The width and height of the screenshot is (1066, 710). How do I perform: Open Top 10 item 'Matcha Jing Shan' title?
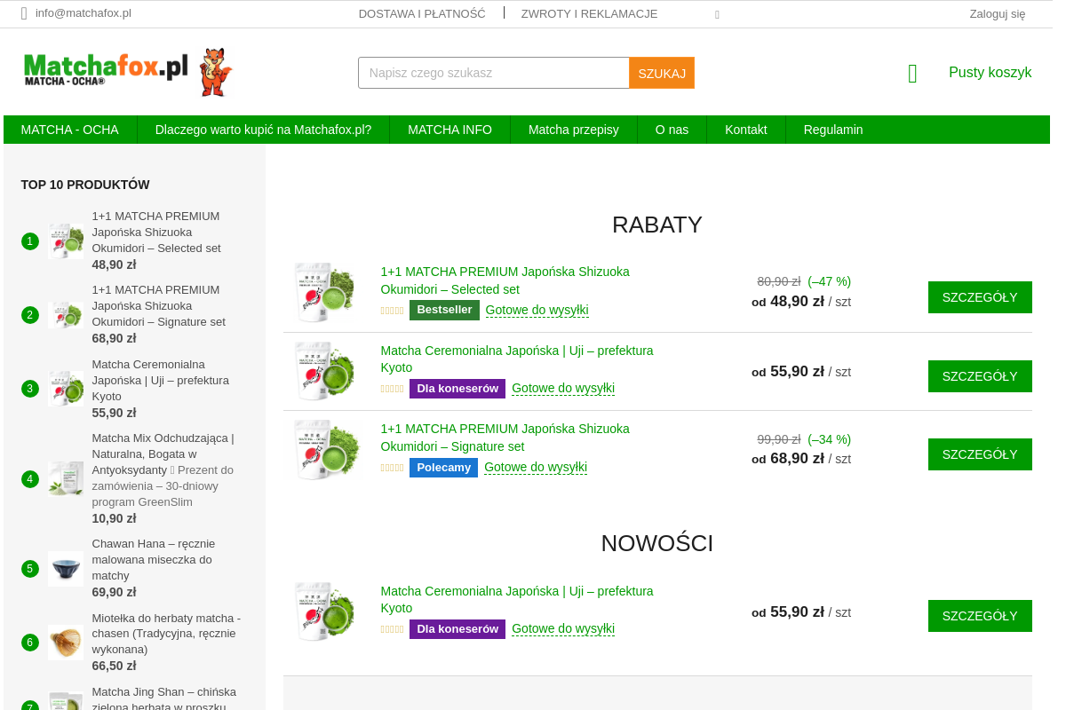point(163,699)
